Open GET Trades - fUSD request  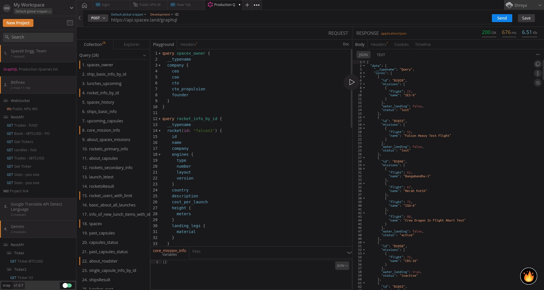(22, 125)
